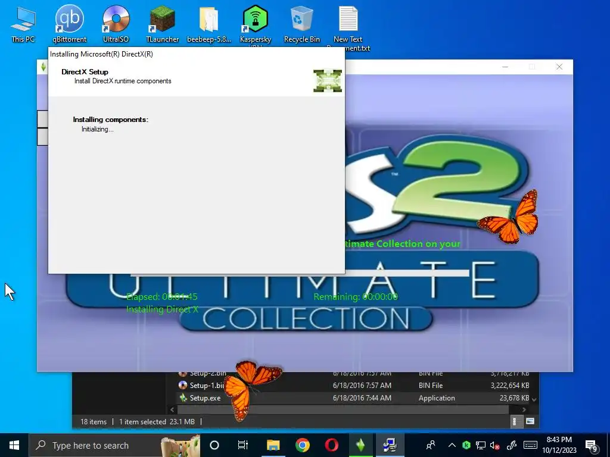The image size is (610, 457).
Task: Open the network status tray icon
Action: [481, 445]
